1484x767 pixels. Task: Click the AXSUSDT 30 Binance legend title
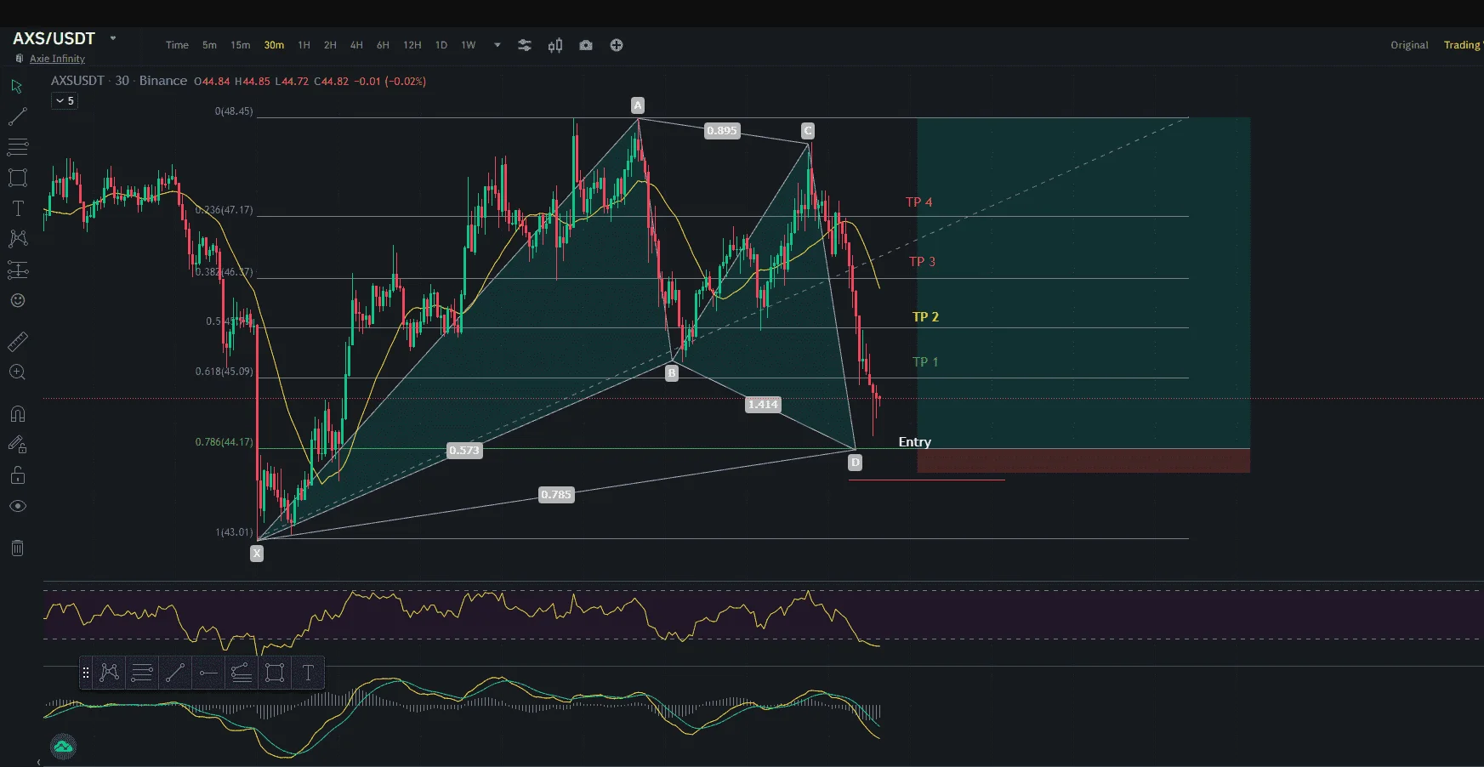coord(119,81)
